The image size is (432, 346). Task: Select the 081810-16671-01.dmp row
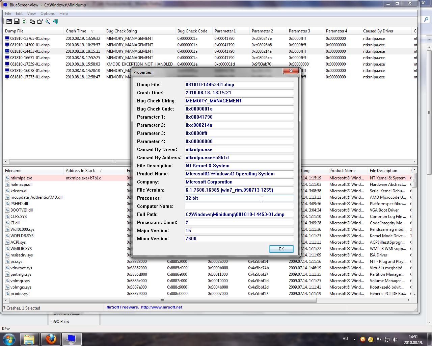pyautogui.click(x=210, y=58)
